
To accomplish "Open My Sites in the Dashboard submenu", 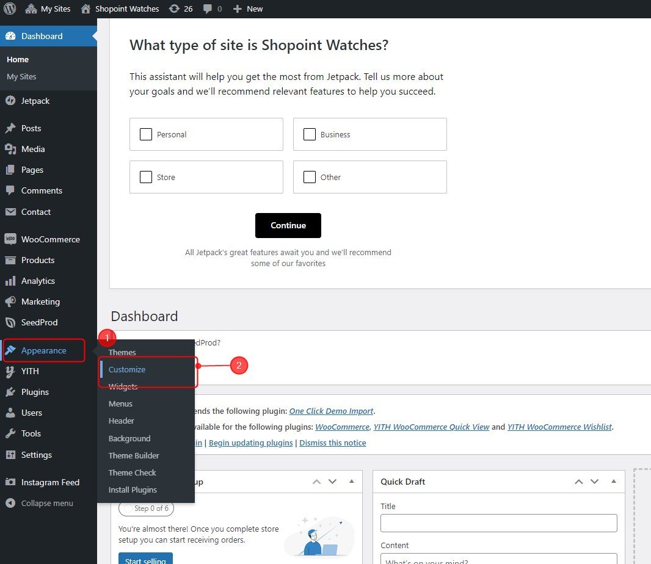I will click(21, 76).
